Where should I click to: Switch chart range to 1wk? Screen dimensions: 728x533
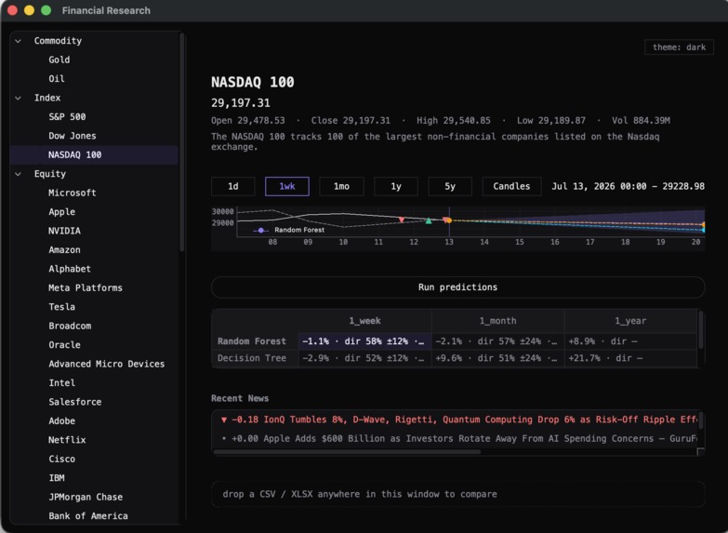point(287,187)
